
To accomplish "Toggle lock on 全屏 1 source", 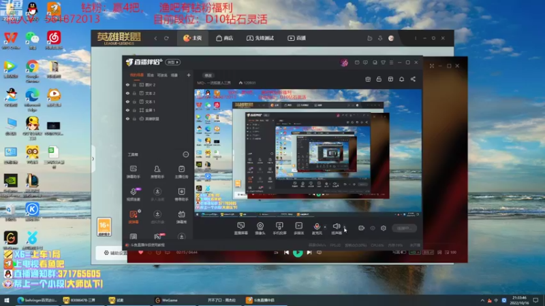I will coord(134,110).
